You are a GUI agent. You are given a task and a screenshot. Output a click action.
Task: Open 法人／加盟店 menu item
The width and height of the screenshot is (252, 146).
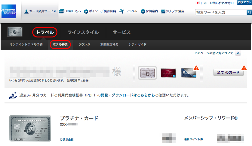[x=173, y=11]
